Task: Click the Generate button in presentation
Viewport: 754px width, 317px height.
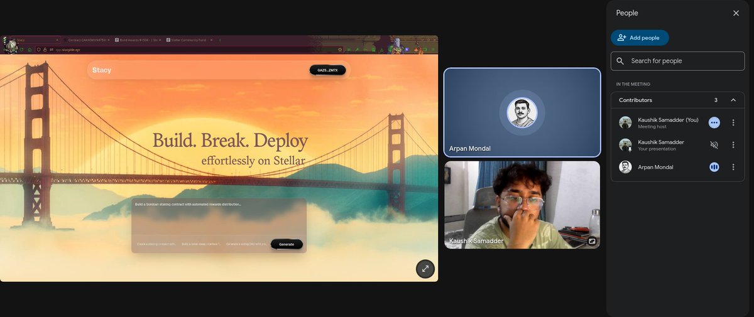Action: (287, 244)
